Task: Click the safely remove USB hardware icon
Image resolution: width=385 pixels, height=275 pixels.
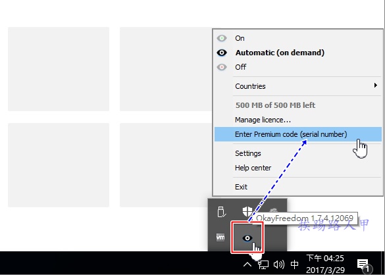Action: (221, 212)
